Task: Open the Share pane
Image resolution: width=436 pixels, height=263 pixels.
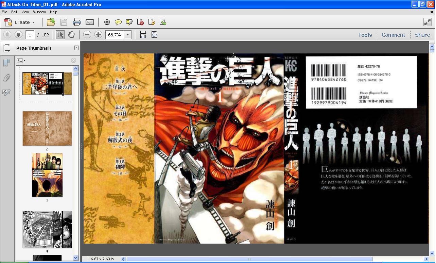Action: pos(422,35)
